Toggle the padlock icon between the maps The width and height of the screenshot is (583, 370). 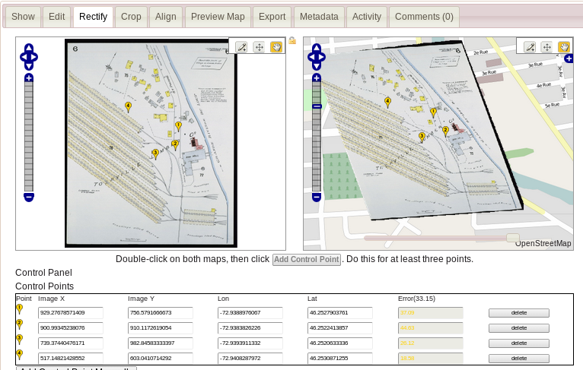tap(292, 41)
